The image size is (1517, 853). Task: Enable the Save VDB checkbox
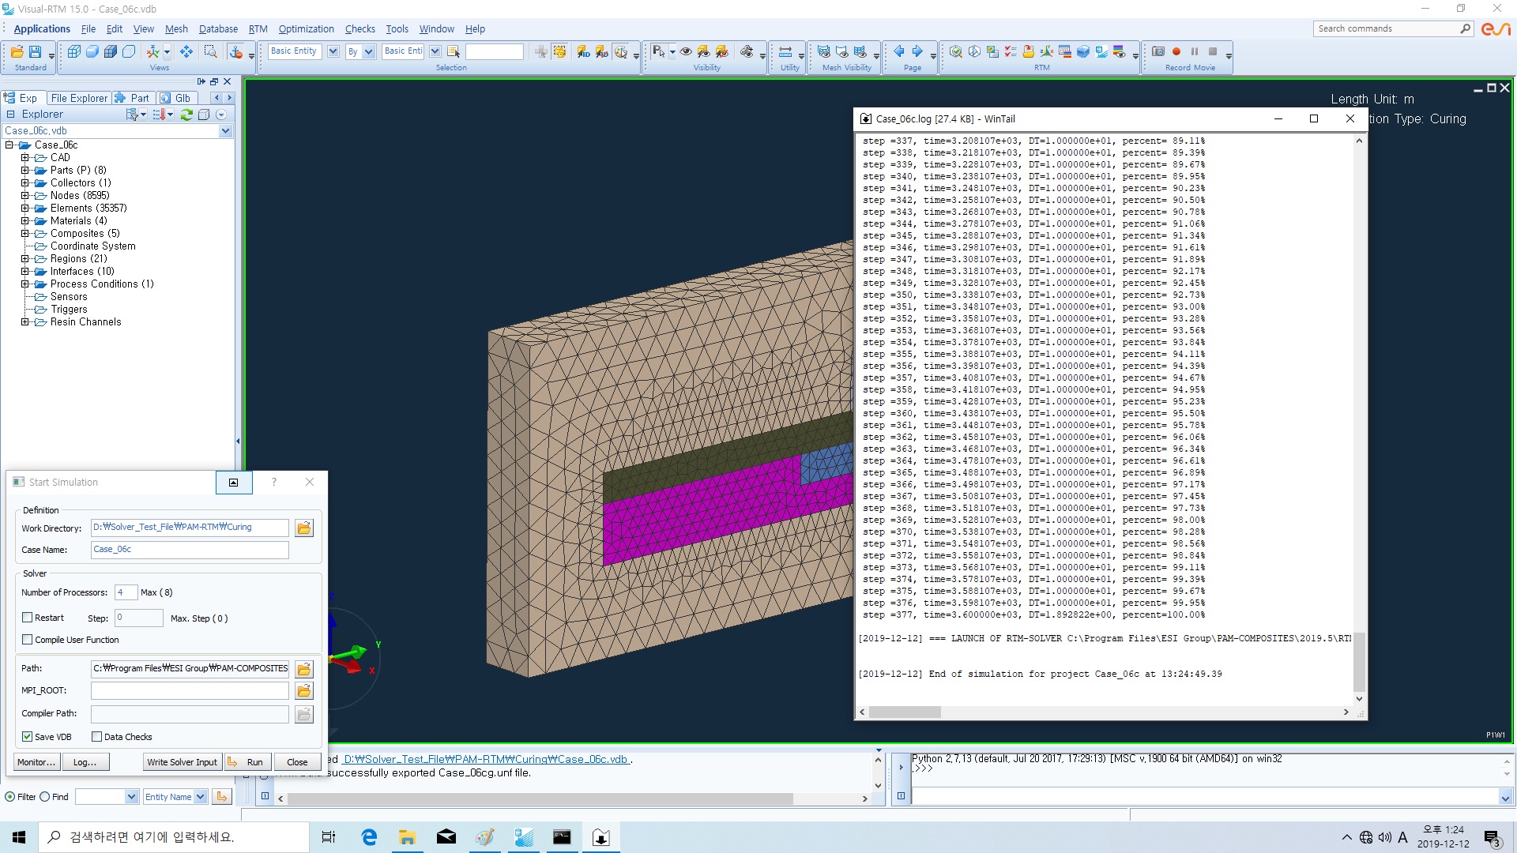[x=28, y=736]
